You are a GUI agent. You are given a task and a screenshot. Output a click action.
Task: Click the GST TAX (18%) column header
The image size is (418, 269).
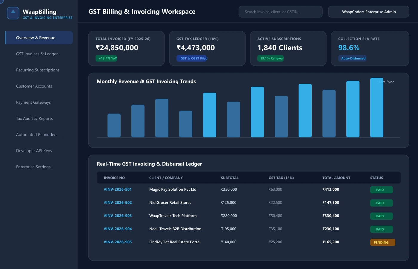(x=281, y=178)
